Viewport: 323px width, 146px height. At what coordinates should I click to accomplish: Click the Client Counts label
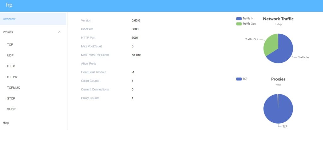coord(90,81)
